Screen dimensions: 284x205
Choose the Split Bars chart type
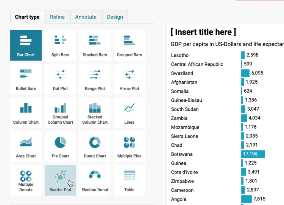60,45
